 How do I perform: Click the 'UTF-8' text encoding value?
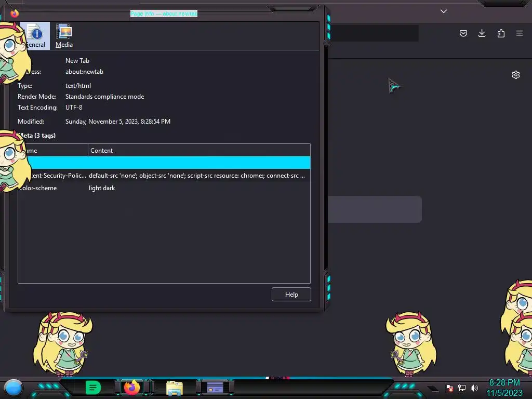click(x=74, y=108)
